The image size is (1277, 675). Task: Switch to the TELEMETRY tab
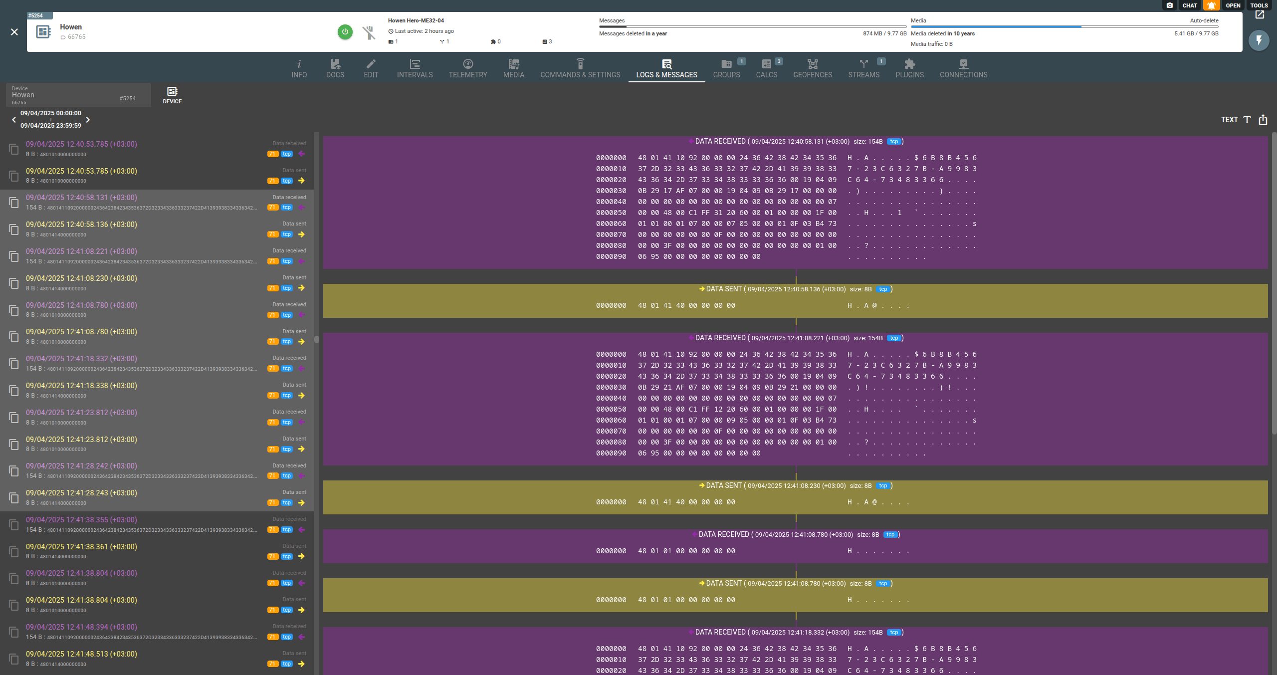tap(467, 69)
